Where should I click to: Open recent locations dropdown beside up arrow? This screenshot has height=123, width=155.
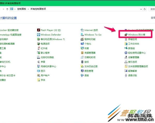tap(3, 9)
